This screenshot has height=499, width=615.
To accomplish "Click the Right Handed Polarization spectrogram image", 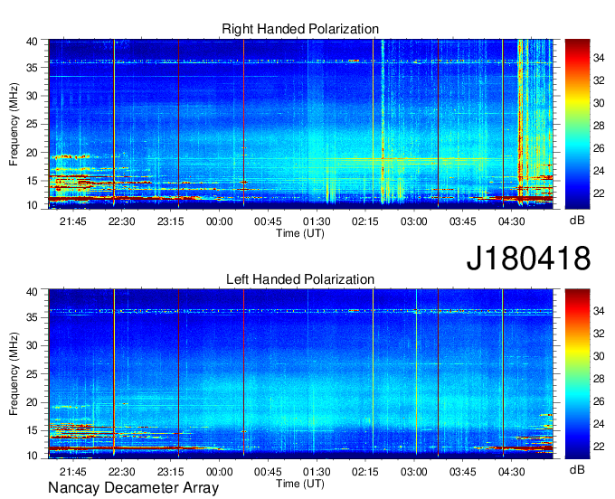I will pyautogui.click(x=300, y=124).
